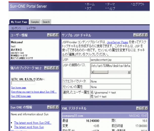The image size is (154, 131).
Task: Click the タブ header link
Action: point(89,8)
